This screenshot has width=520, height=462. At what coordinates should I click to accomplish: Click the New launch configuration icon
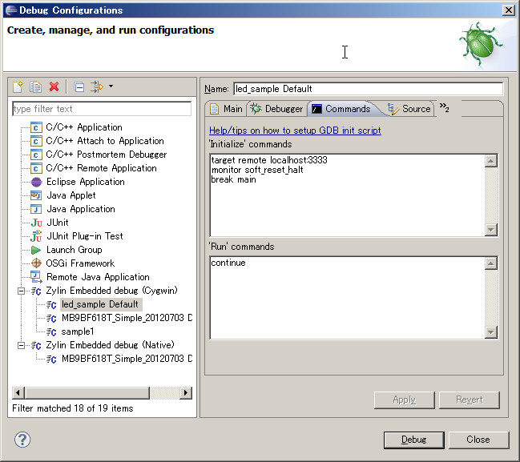coord(18,86)
